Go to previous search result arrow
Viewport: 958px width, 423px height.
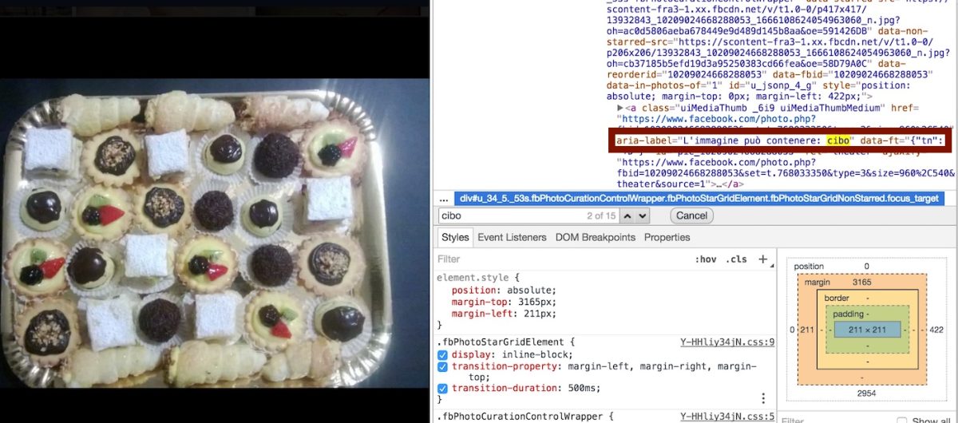[x=627, y=215]
